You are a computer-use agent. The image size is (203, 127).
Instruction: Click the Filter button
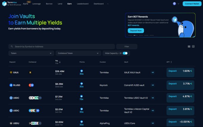[x=127, y=47]
